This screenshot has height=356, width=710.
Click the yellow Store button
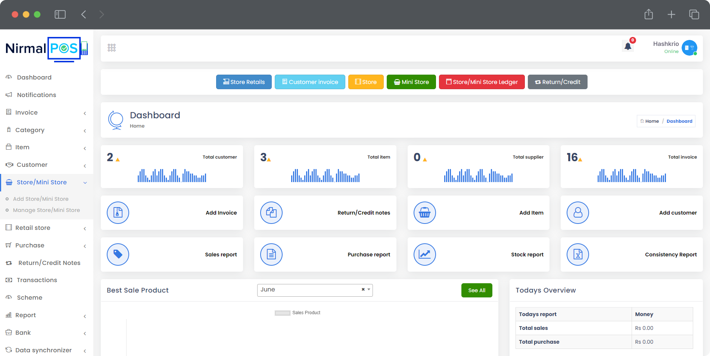point(366,82)
